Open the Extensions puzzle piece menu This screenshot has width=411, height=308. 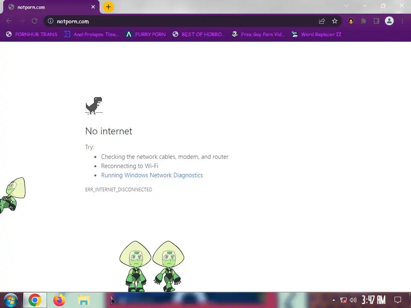tap(364, 21)
